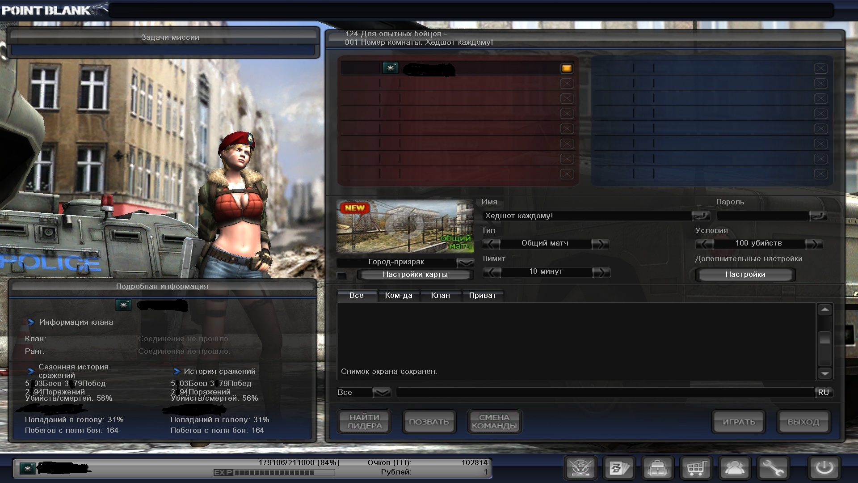
Task: Click the password input field
Action: 762,216
